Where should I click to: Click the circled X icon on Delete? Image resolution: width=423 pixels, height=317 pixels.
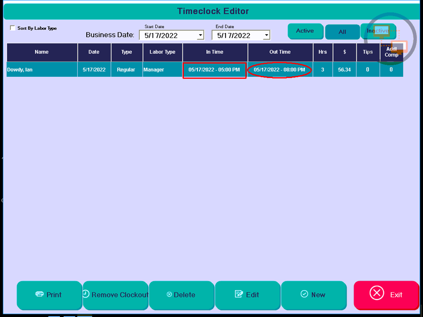point(169,294)
